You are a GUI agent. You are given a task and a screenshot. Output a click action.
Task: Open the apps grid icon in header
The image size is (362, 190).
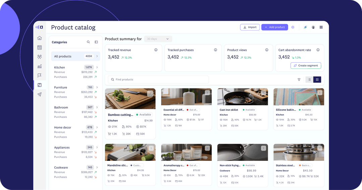pyautogui.click(x=321, y=27)
